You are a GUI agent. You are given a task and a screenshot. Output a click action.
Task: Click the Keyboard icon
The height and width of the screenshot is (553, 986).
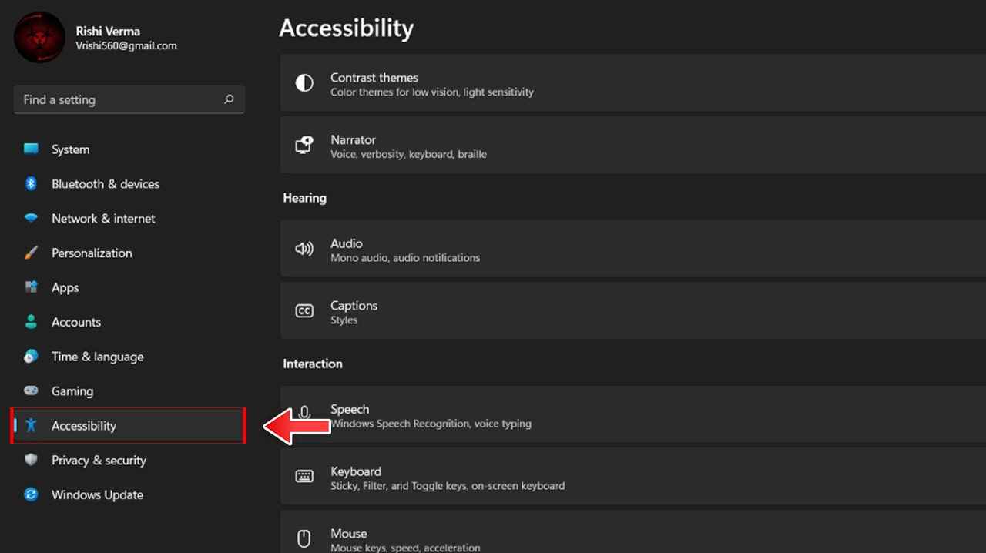pos(304,477)
